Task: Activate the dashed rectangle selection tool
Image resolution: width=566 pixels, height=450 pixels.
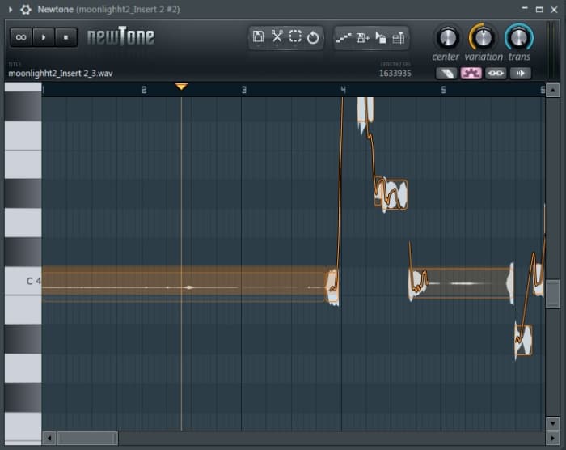Action: pos(295,37)
